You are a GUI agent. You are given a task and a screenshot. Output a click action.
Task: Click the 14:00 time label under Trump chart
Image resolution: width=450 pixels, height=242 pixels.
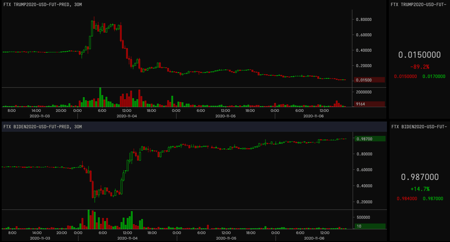coord(36,111)
